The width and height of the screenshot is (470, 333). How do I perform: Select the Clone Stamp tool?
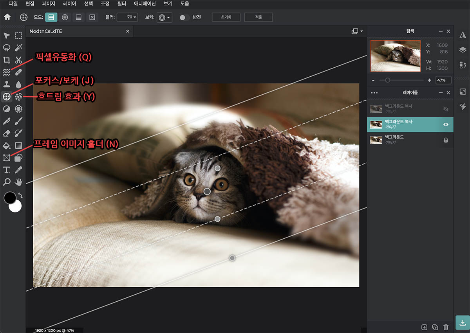coord(7,84)
